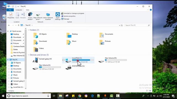Click the Manage ribbon command
The width and height of the screenshot is (177, 99).
click(65, 19)
